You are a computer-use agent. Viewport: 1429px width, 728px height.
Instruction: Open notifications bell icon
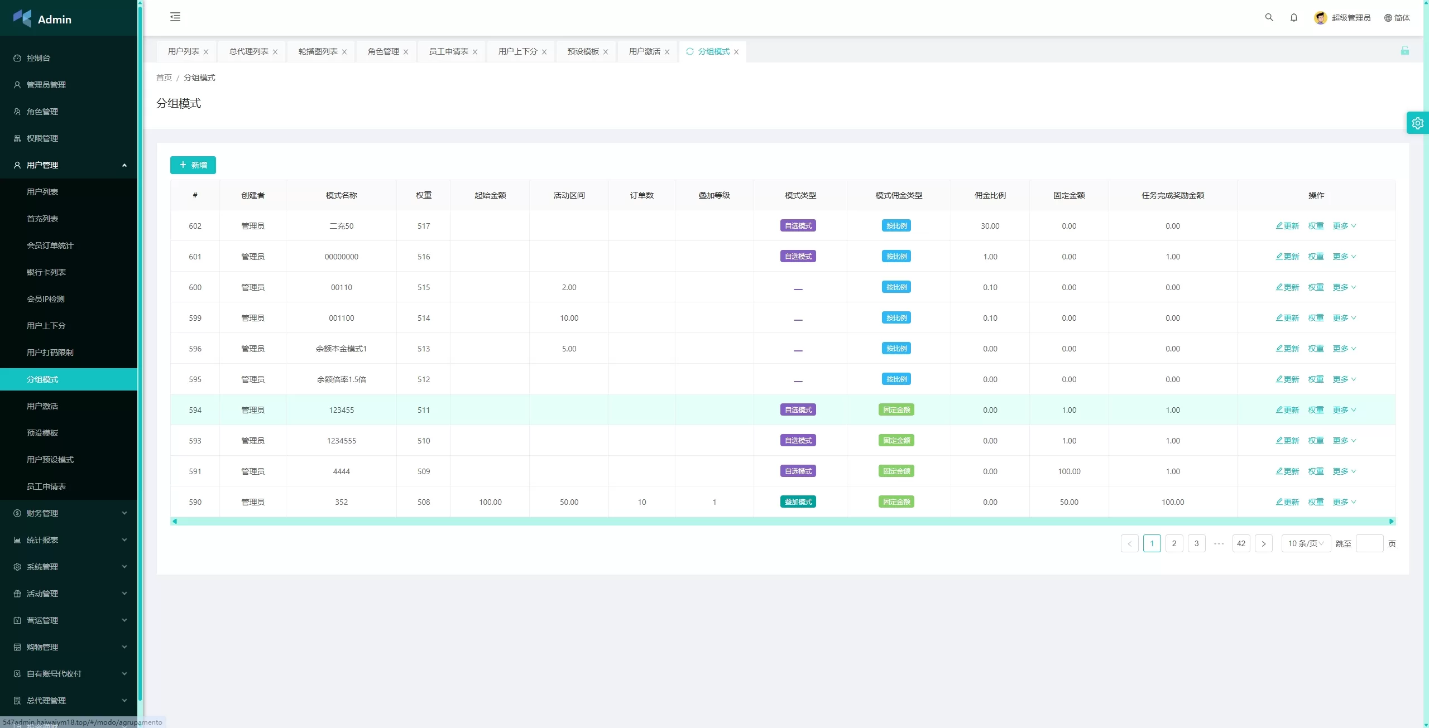(1293, 17)
